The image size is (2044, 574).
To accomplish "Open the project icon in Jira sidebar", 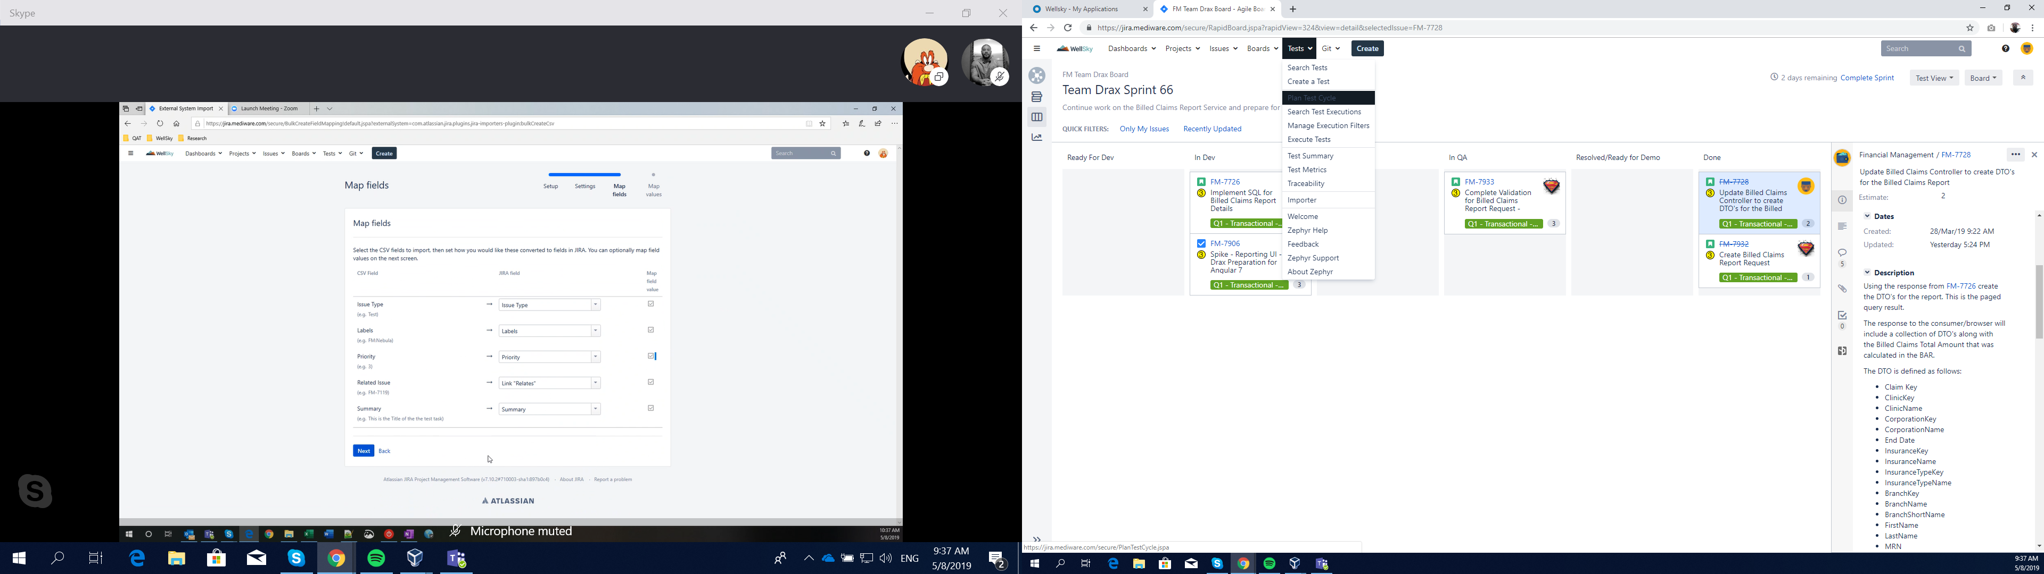I will click(1036, 75).
